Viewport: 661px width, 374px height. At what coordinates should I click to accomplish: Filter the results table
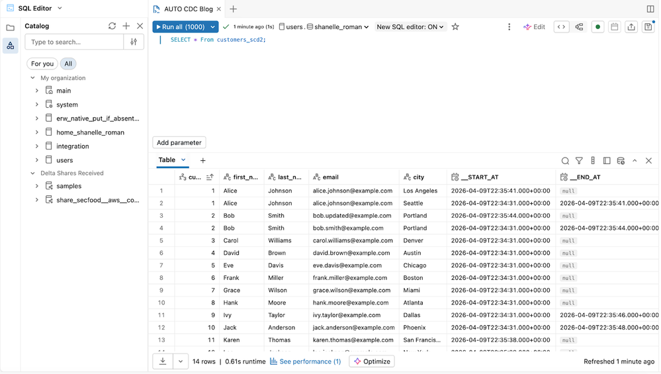(579, 161)
